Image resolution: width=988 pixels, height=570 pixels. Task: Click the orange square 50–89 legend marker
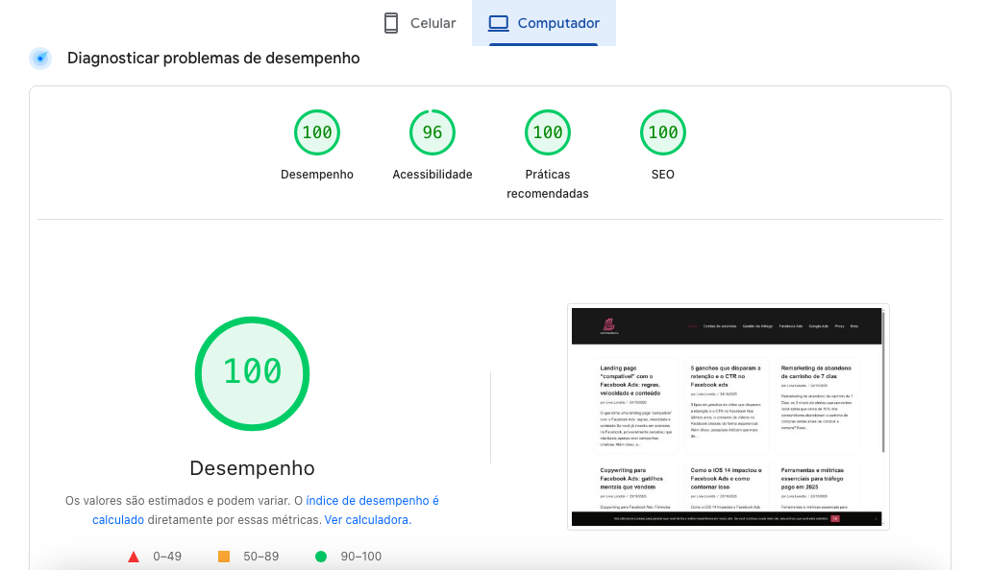pyautogui.click(x=224, y=556)
